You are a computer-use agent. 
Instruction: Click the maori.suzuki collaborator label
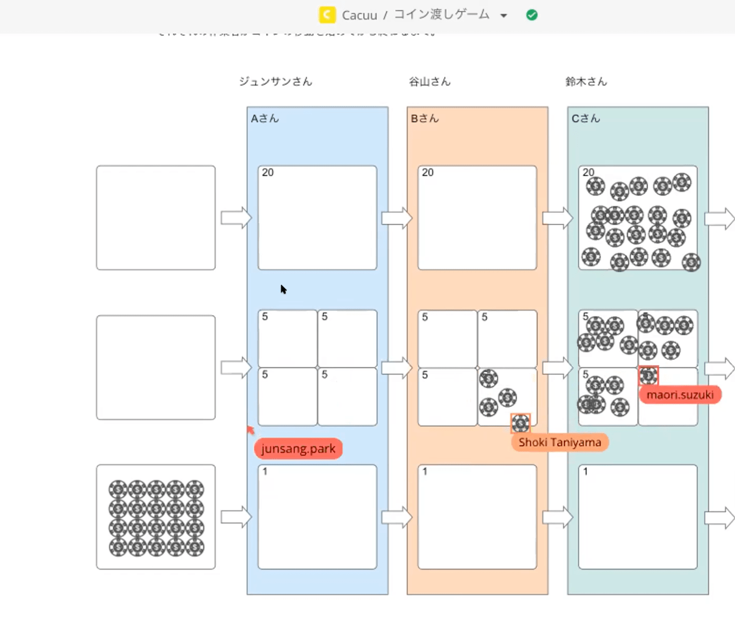pos(680,395)
